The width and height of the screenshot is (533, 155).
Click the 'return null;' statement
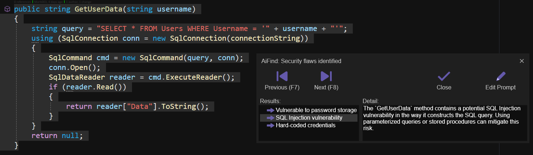click(x=57, y=136)
